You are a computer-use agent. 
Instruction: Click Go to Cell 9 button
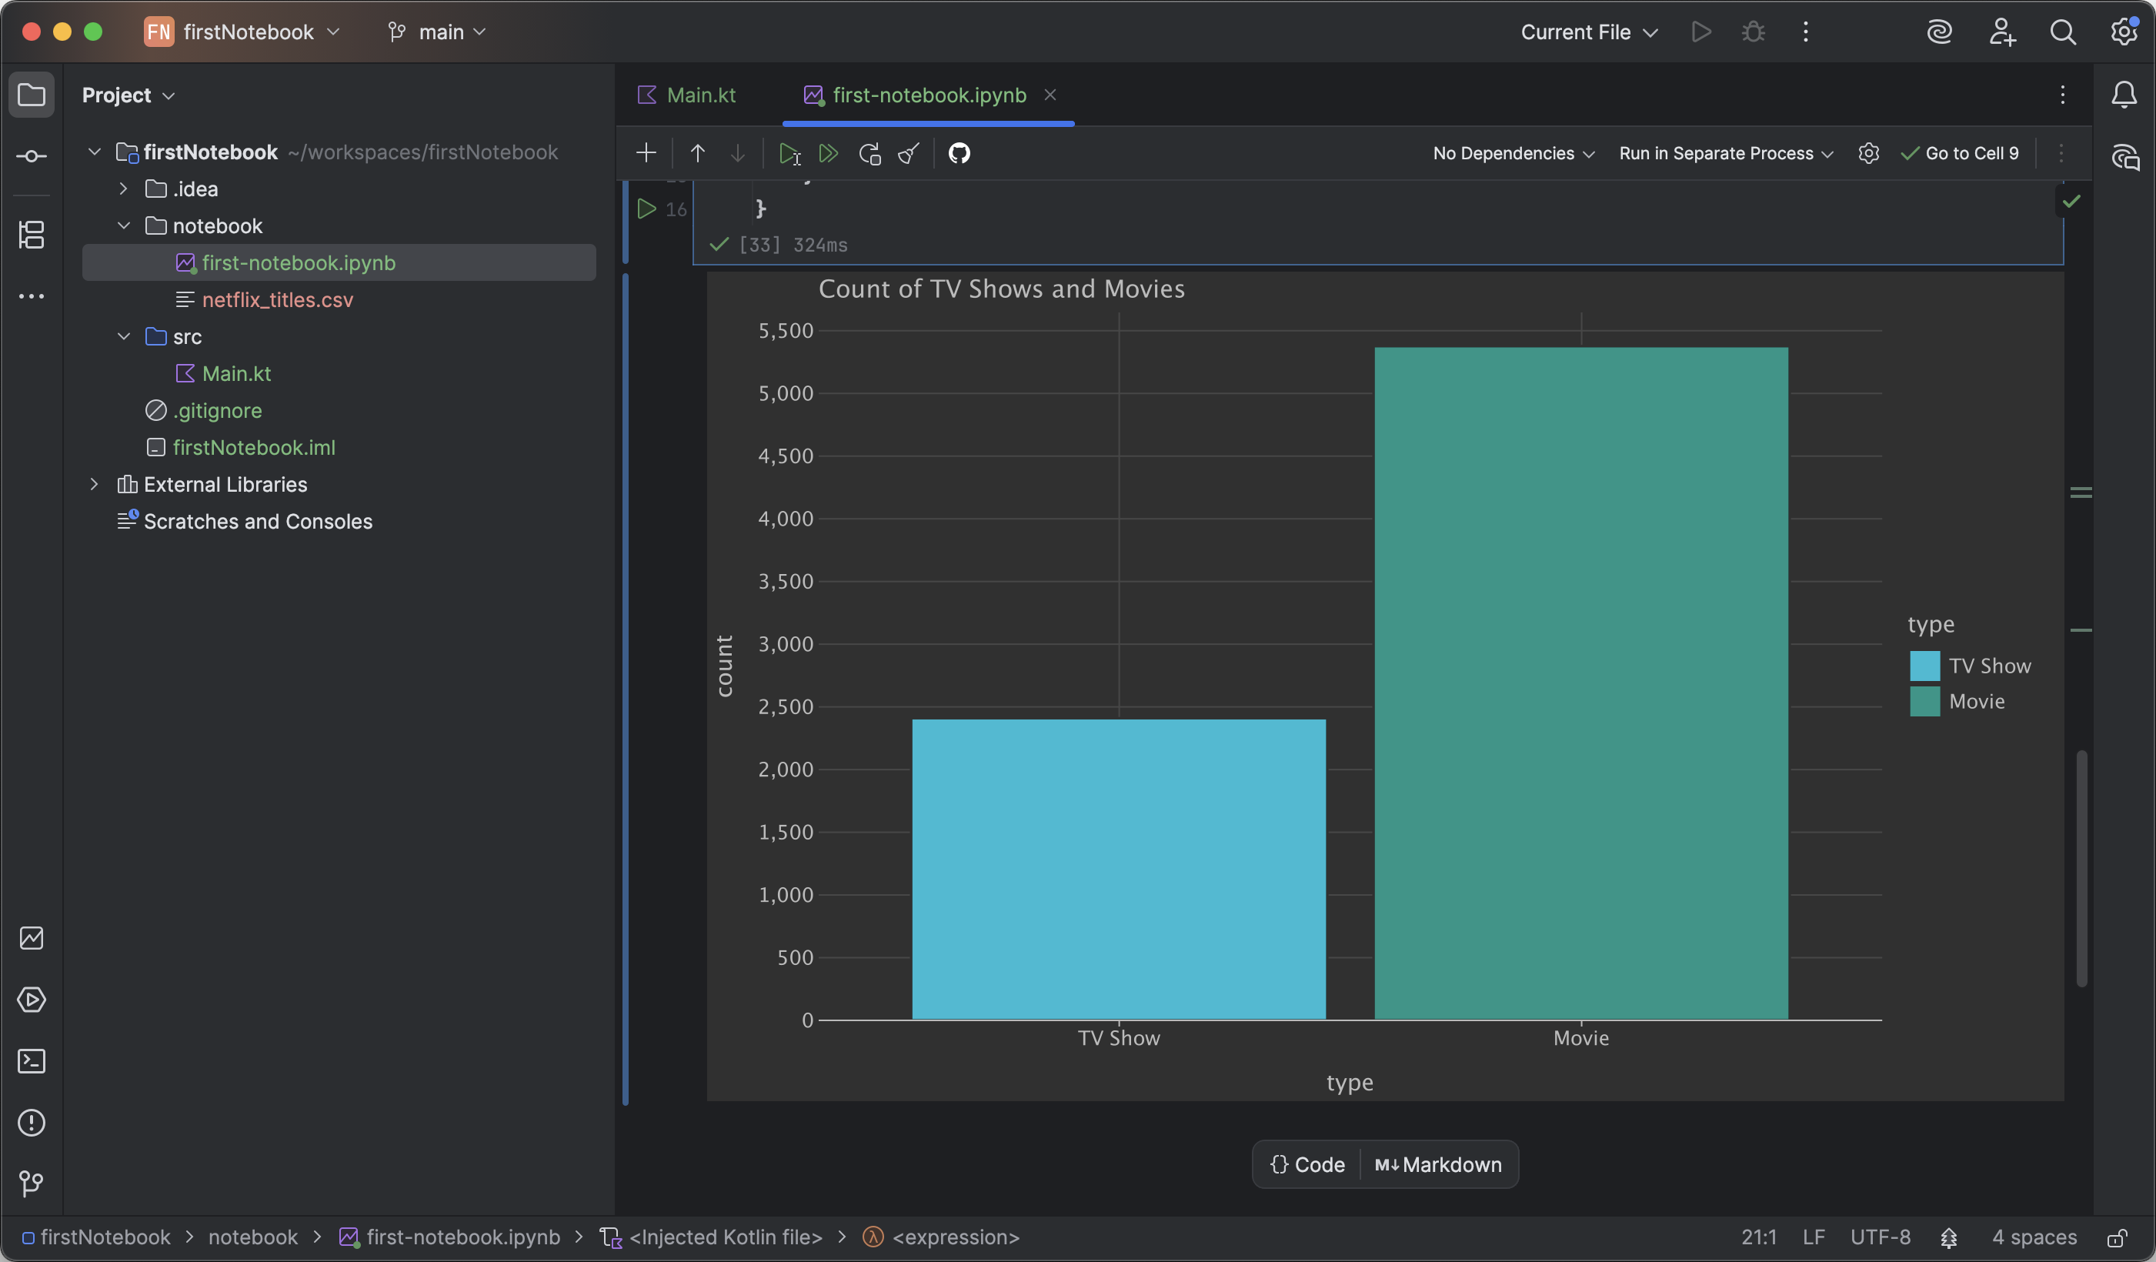(x=1959, y=153)
